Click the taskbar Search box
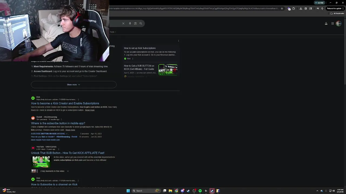 click(x=146, y=191)
